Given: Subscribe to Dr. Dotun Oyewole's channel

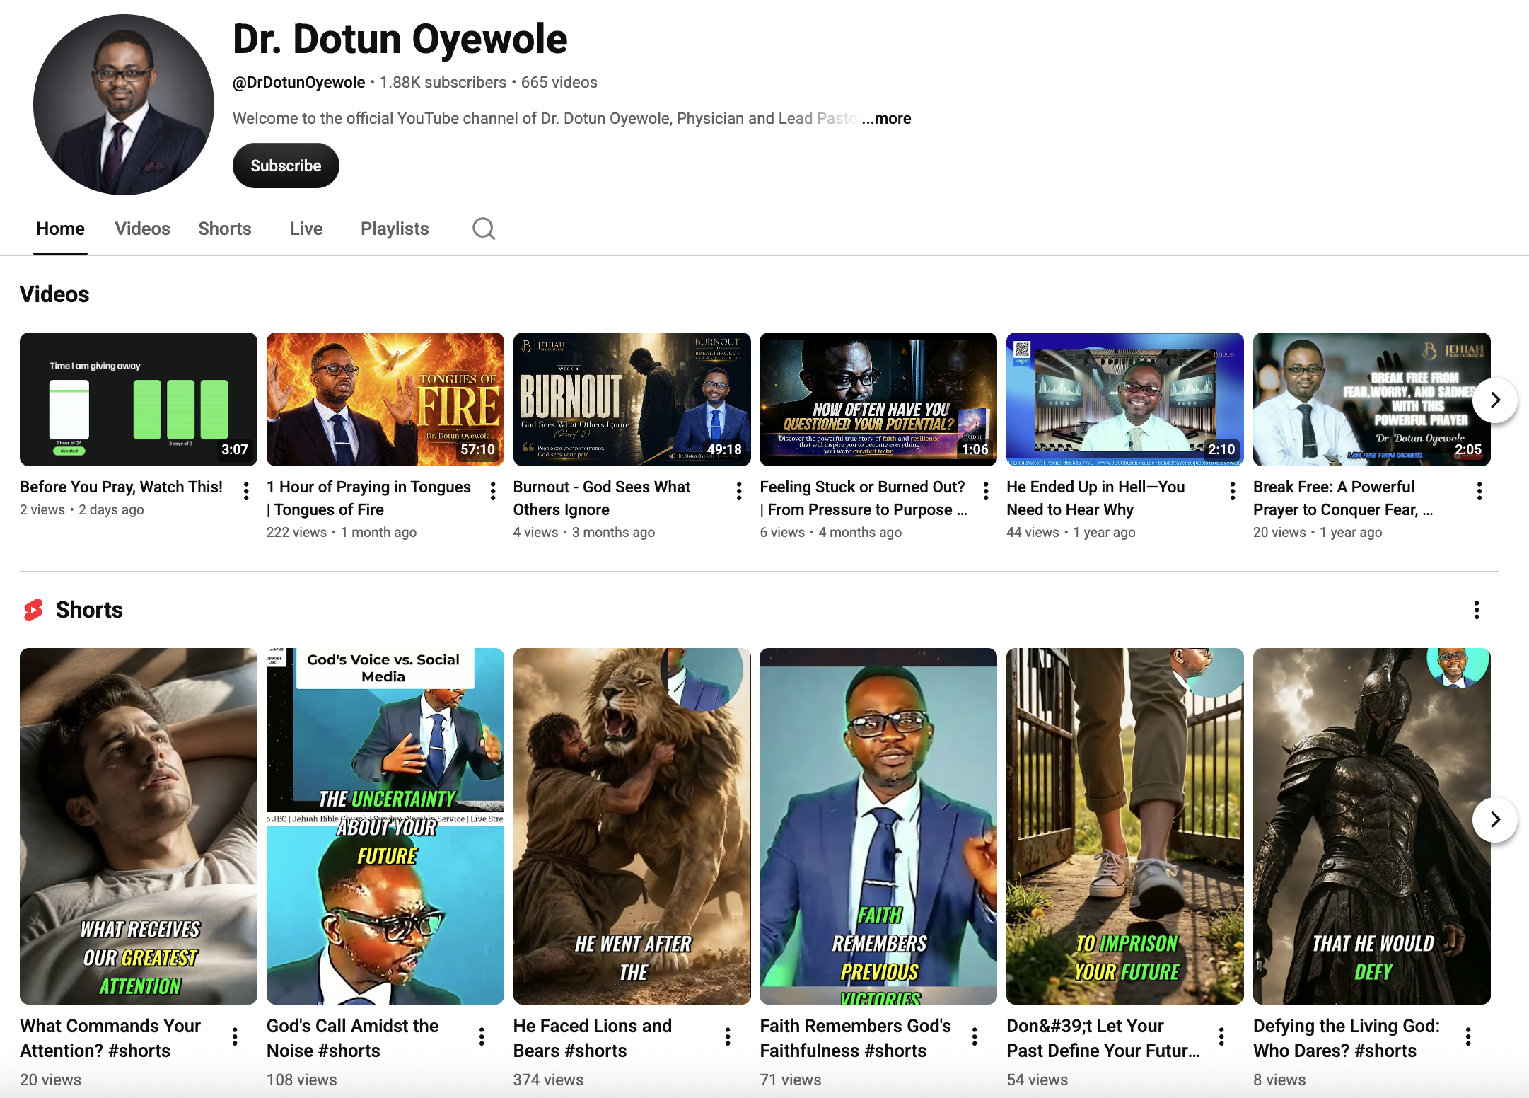Looking at the screenshot, I should [286, 166].
